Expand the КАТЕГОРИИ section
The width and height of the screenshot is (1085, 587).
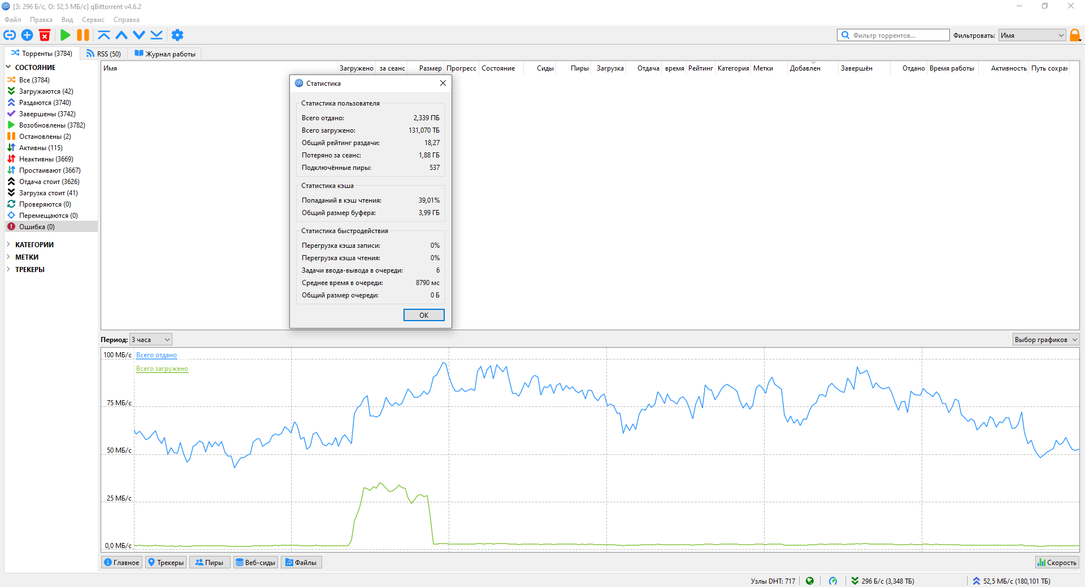pyautogui.click(x=8, y=244)
